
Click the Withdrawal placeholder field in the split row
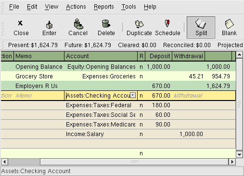(188, 96)
